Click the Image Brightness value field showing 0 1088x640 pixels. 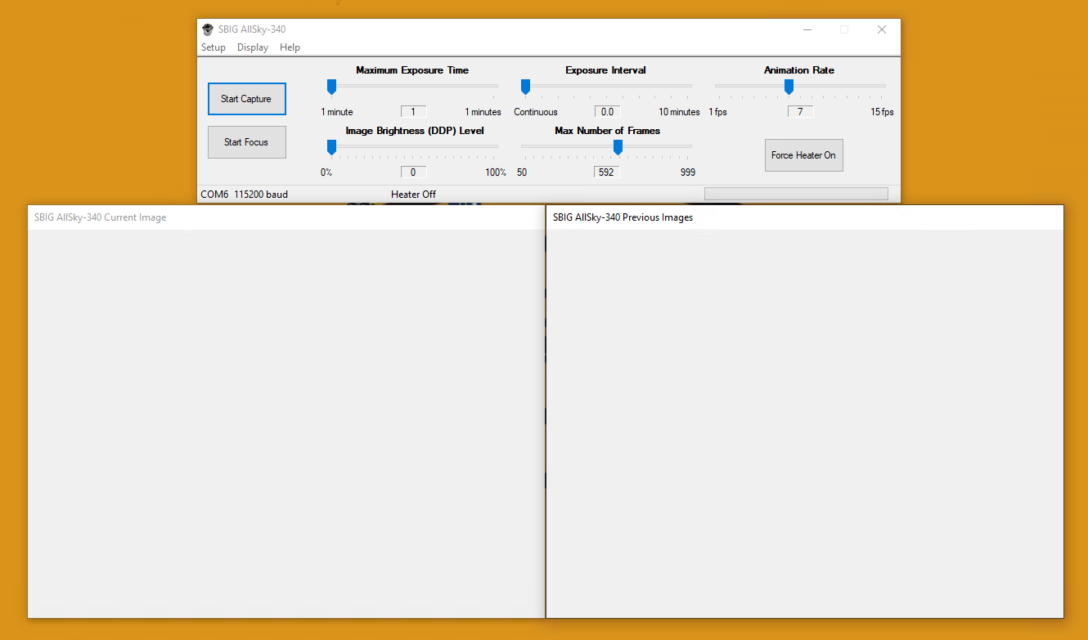[x=413, y=172]
